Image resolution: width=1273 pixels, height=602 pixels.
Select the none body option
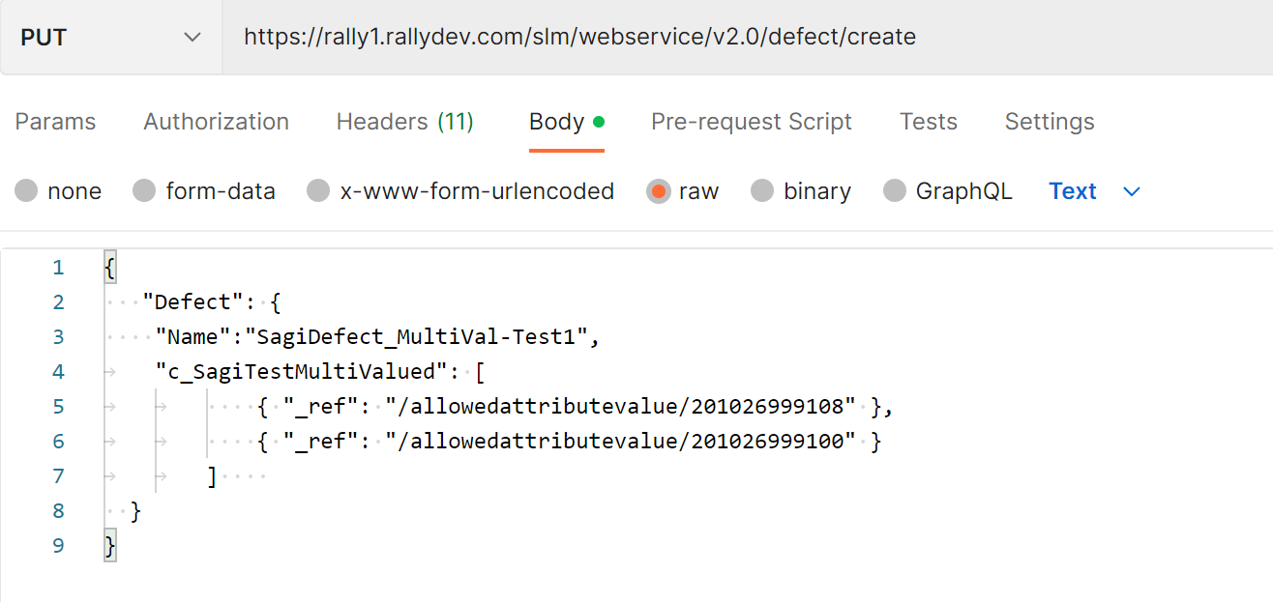pyautogui.click(x=27, y=191)
